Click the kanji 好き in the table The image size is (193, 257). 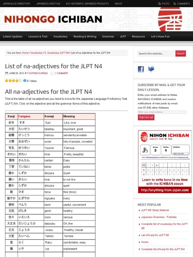click(11, 122)
